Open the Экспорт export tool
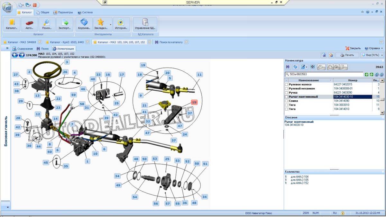The width and height of the screenshot is (386, 217). coord(64,24)
